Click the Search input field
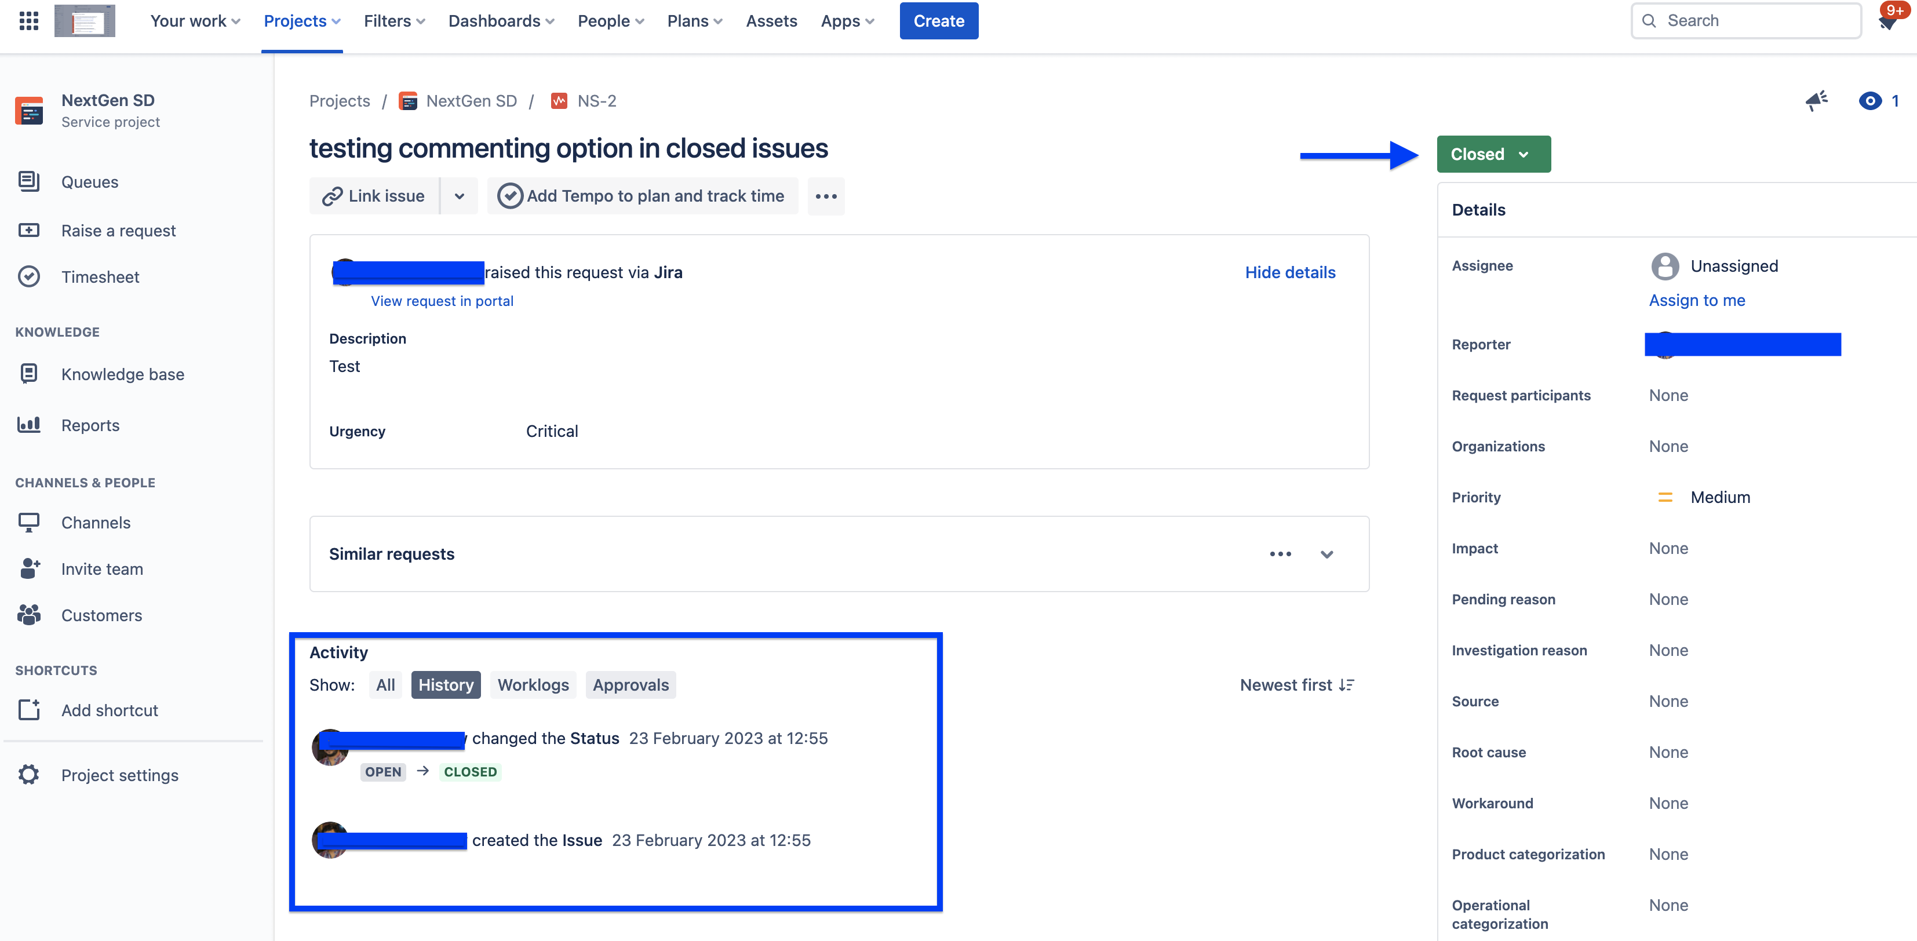1917x941 pixels. tap(1747, 20)
